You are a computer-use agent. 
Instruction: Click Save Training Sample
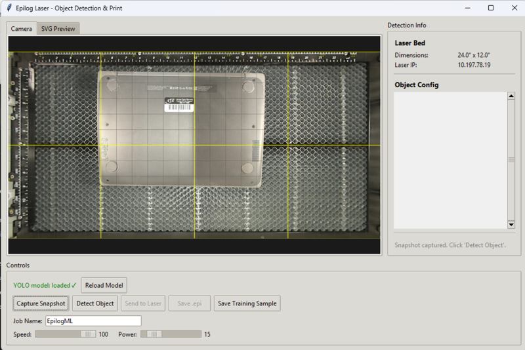tap(247, 303)
